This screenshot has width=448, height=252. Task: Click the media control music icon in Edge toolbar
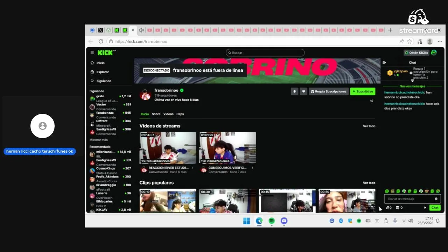(x=420, y=41)
